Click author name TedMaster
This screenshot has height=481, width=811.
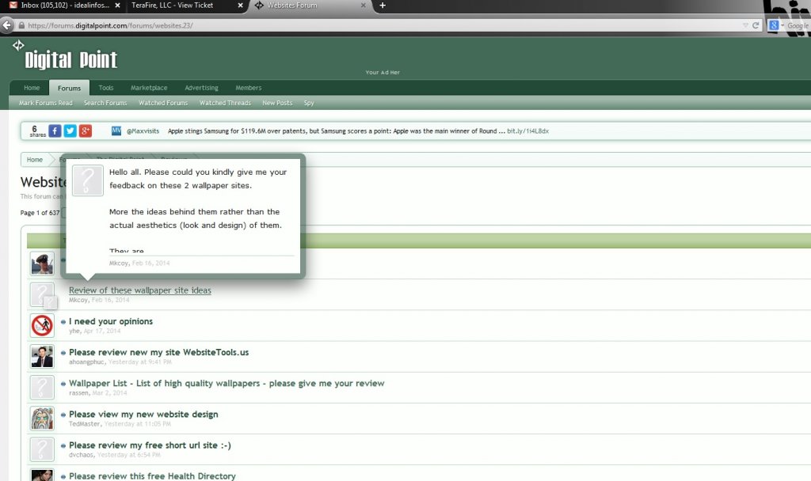[84, 424]
